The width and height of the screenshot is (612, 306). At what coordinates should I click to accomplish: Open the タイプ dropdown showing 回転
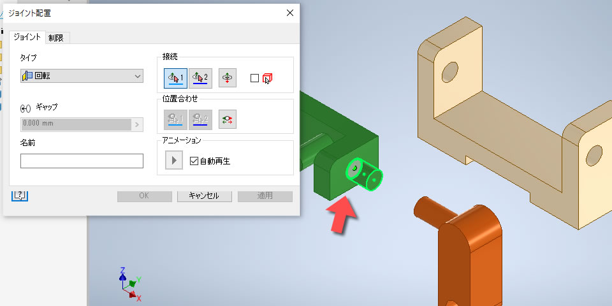point(82,76)
